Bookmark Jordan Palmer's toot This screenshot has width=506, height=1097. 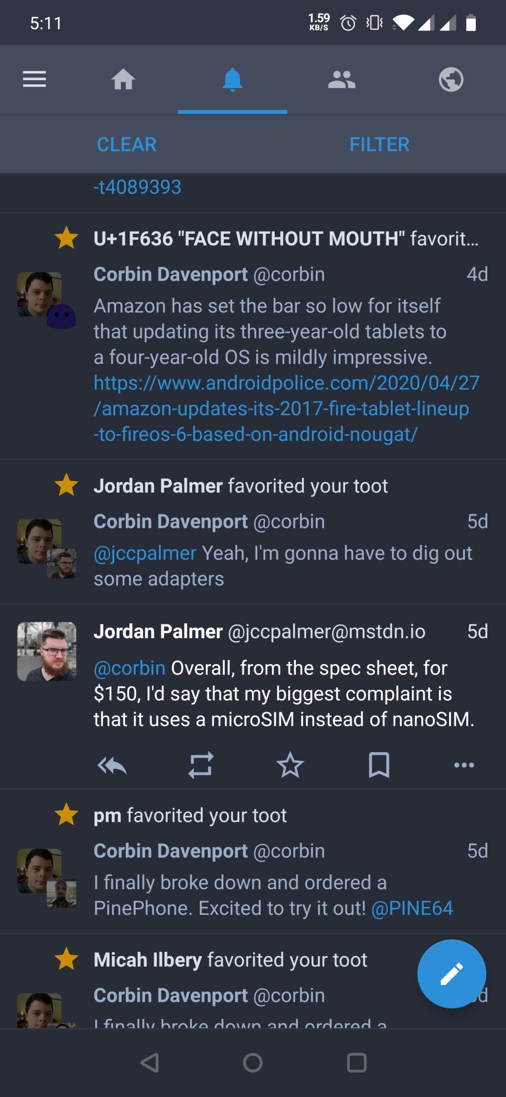click(x=378, y=767)
